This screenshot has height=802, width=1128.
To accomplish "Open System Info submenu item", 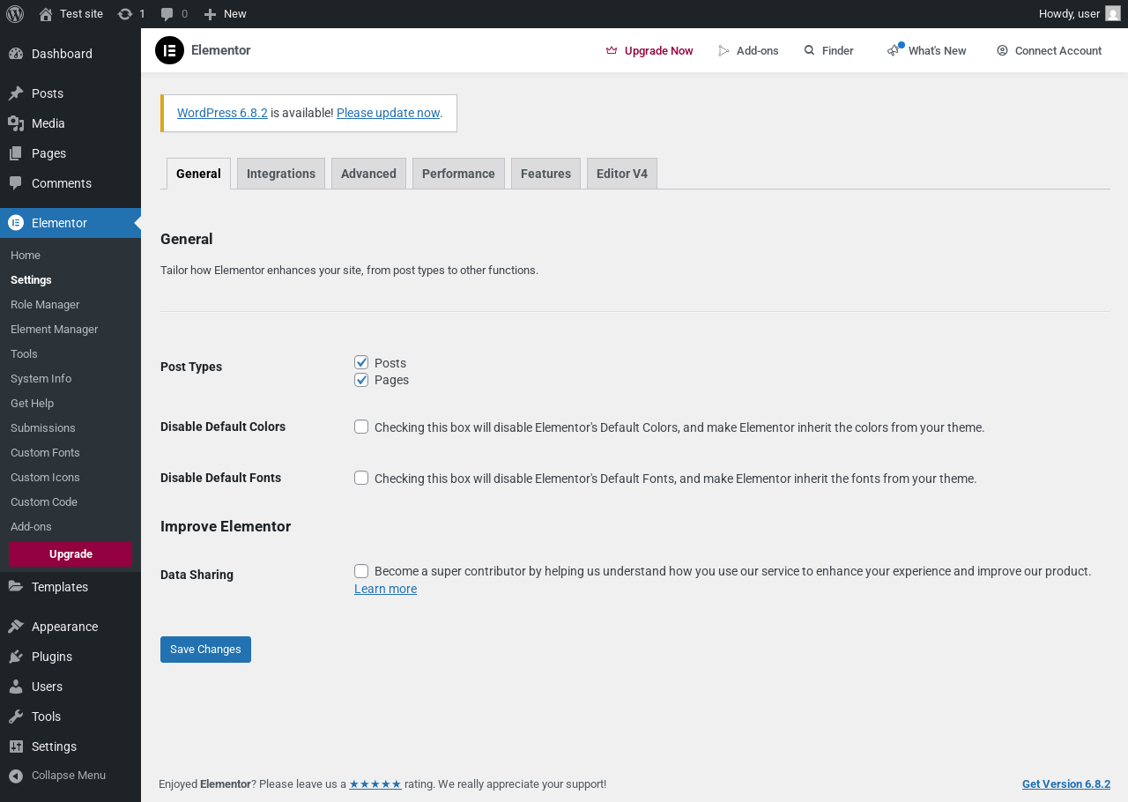I will [41, 378].
